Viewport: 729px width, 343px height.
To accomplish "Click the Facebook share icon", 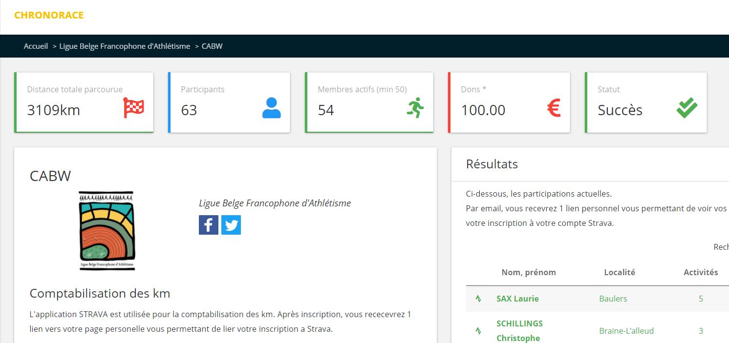I will pyautogui.click(x=208, y=225).
